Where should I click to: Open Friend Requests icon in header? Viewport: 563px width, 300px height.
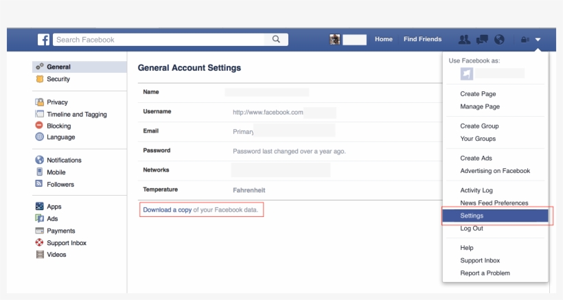pyautogui.click(x=464, y=40)
